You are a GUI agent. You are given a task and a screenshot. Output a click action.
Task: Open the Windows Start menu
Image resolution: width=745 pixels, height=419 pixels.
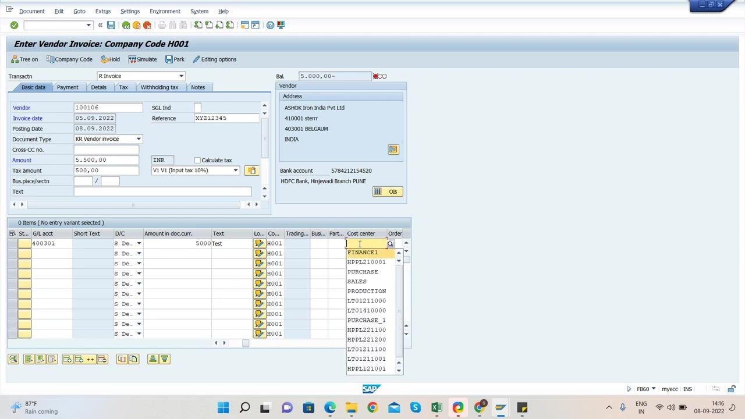tap(223, 407)
